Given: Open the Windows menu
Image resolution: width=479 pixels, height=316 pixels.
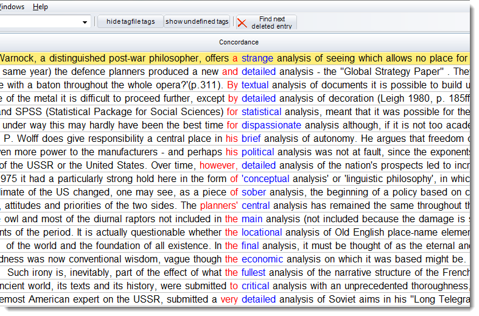Looking at the screenshot, I should (12, 7).
